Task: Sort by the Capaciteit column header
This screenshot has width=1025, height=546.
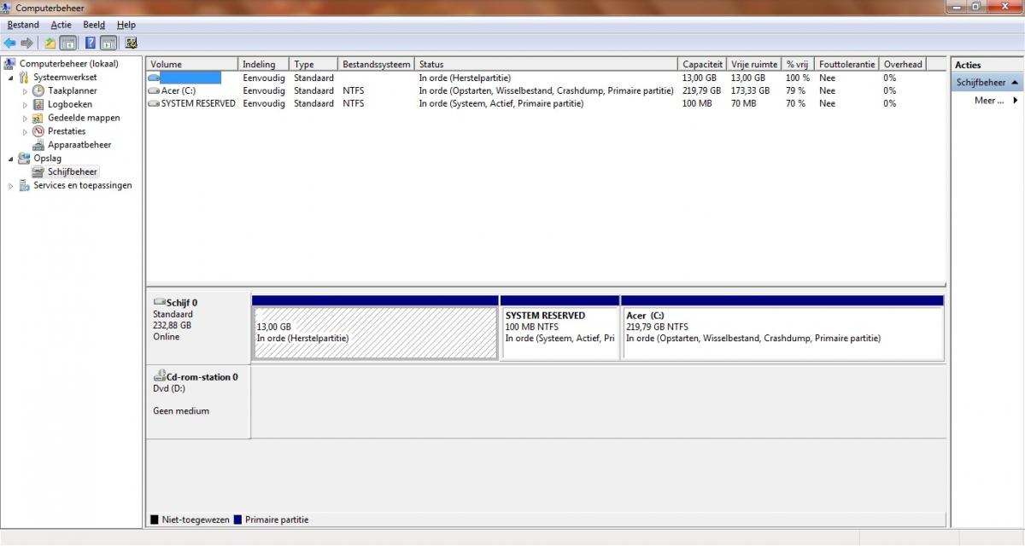Action: coord(703,64)
